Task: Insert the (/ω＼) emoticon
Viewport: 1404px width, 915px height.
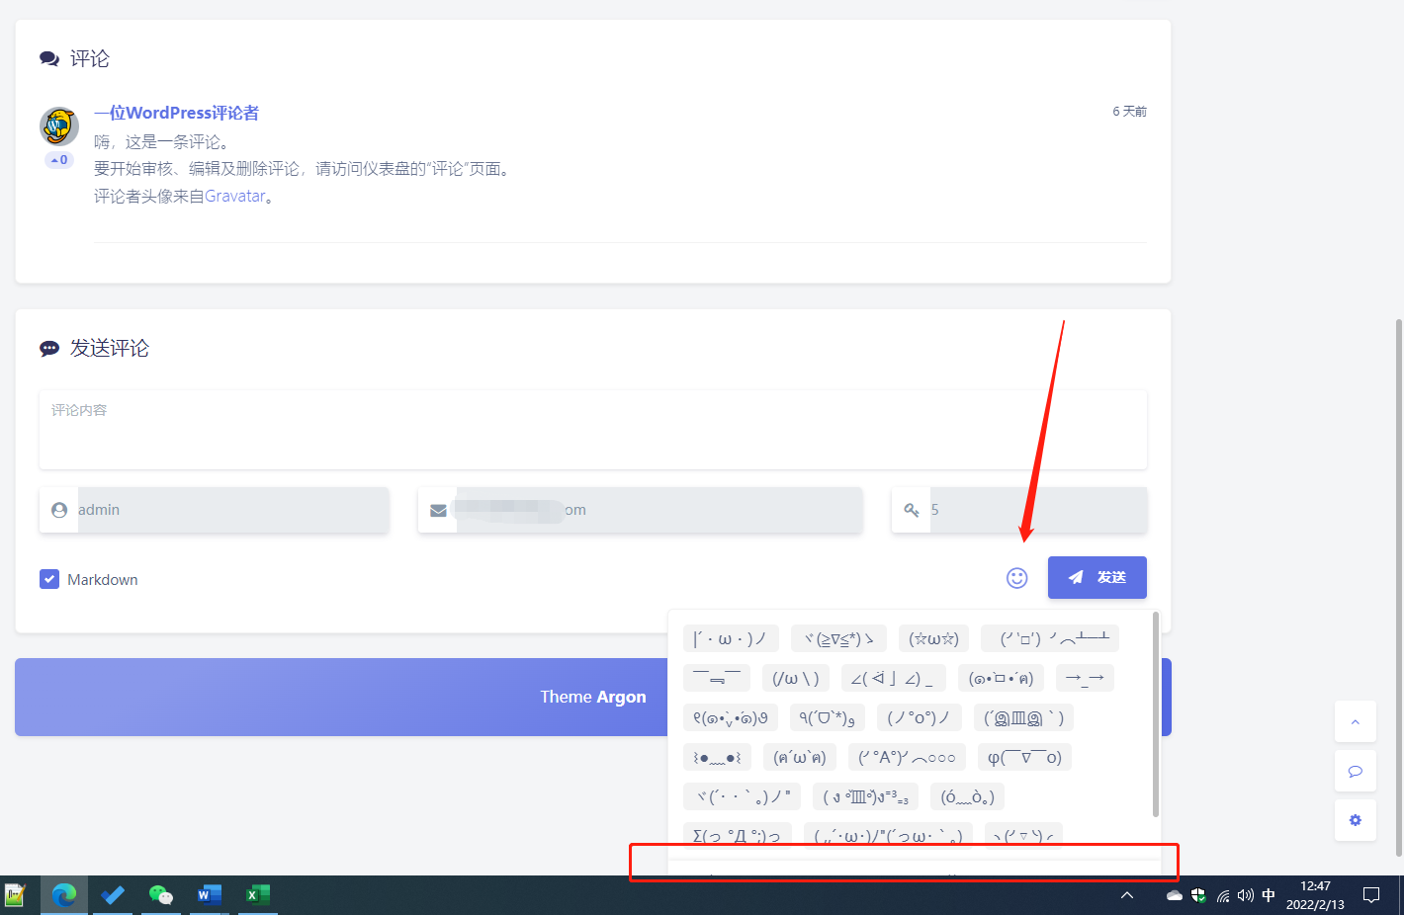Action: [796, 678]
